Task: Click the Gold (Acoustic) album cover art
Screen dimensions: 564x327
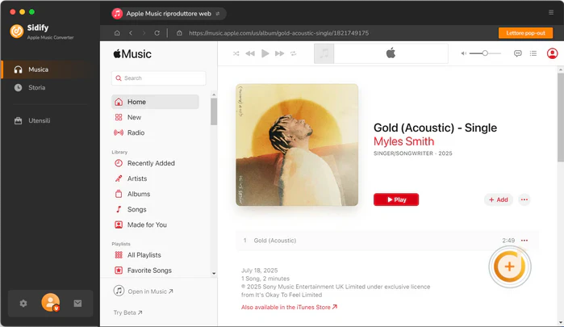Action: (x=297, y=145)
